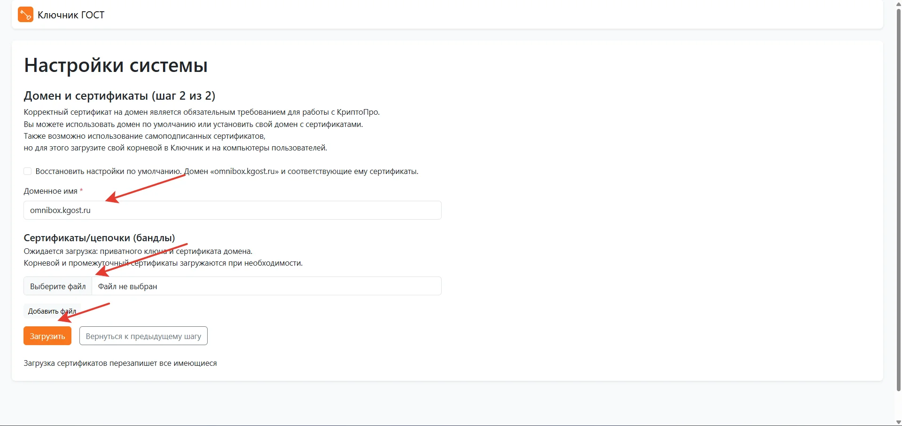
Task: Click the orange key logo icon
Action: tap(25, 15)
